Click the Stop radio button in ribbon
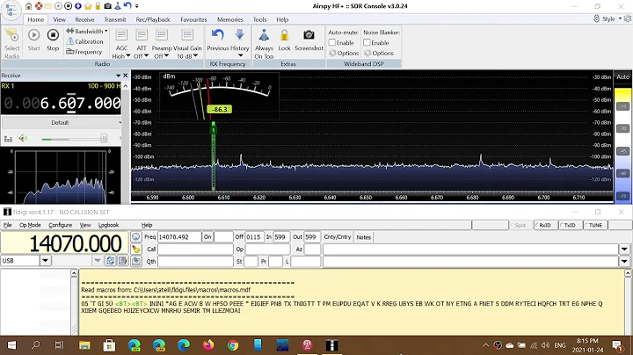The image size is (633, 355). pyautogui.click(x=53, y=40)
